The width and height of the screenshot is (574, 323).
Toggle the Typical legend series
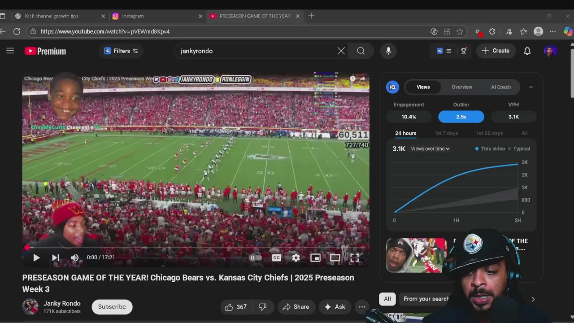click(519, 149)
